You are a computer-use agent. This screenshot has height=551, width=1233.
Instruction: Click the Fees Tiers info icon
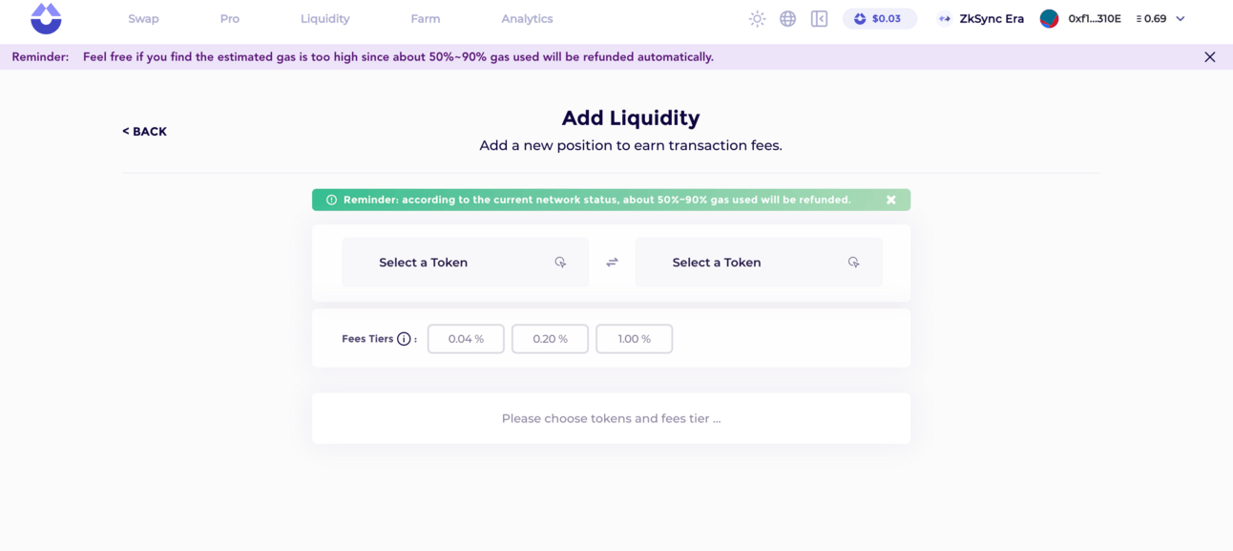404,339
